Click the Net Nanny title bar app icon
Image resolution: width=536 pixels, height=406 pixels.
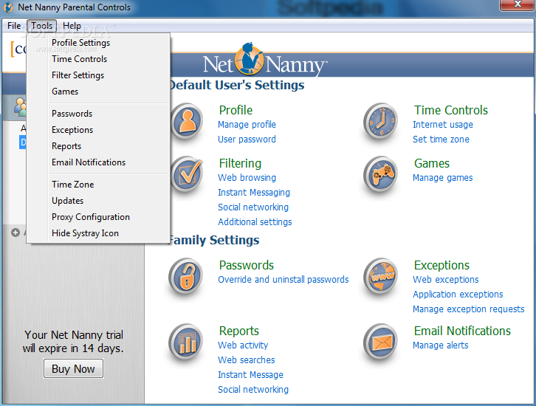9,7
